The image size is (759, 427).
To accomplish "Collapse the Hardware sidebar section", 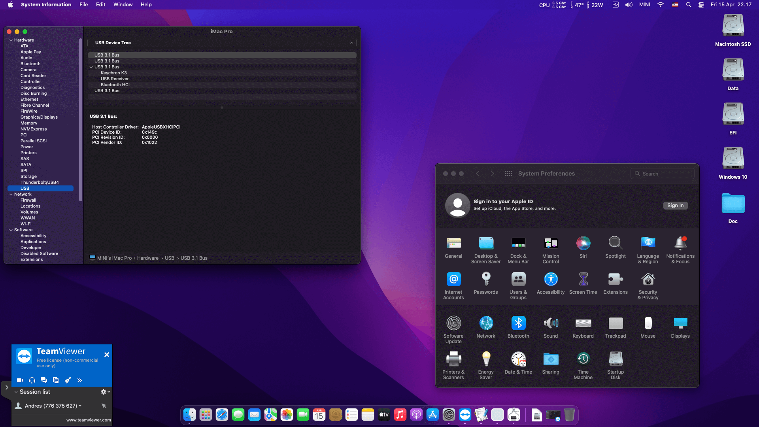I will pyautogui.click(x=11, y=40).
